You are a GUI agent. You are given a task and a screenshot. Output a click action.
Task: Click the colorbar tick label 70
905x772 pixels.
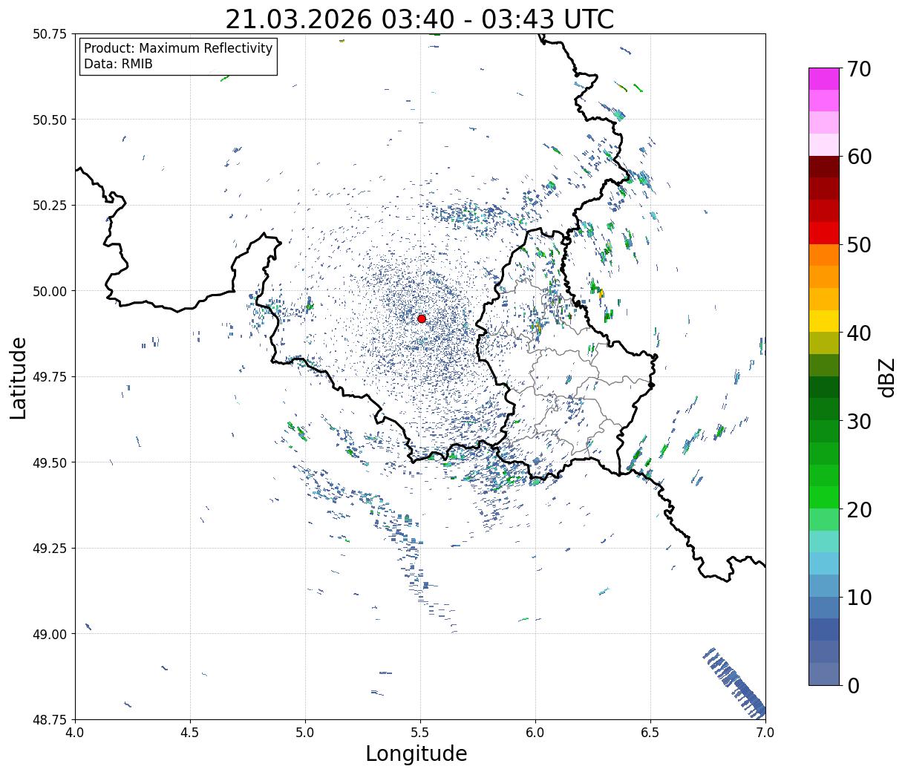click(x=860, y=69)
